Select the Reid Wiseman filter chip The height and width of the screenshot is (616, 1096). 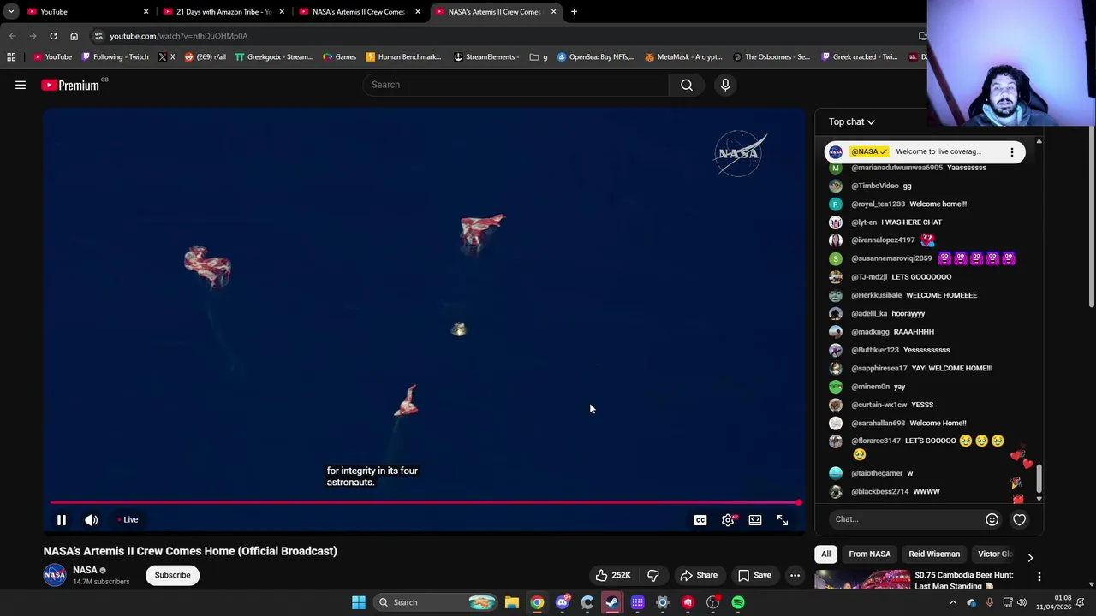pyautogui.click(x=934, y=554)
